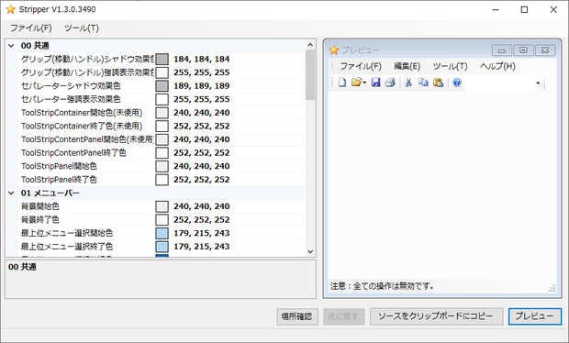Image resolution: width=569 pixels, height=343 pixels.
Task: Select the blue swatch for 最上位メニュー選択開始色
Action: [162, 233]
